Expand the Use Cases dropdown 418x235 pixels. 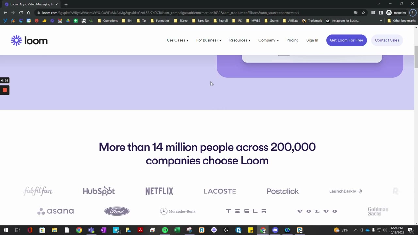tap(177, 40)
